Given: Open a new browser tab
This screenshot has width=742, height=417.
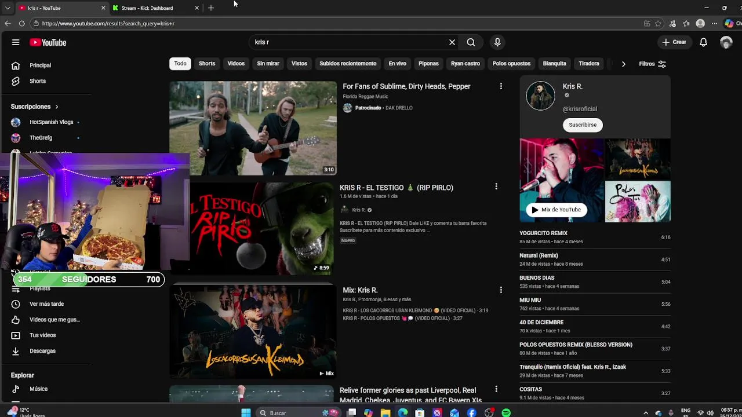Looking at the screenshot, I should pyautogui.click(x=211, y=8).
